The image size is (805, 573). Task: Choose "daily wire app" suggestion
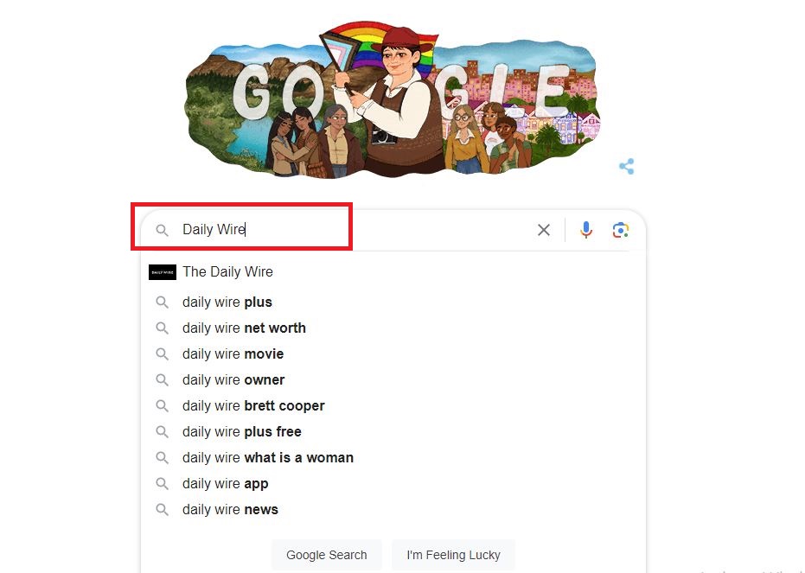(226, 484)
